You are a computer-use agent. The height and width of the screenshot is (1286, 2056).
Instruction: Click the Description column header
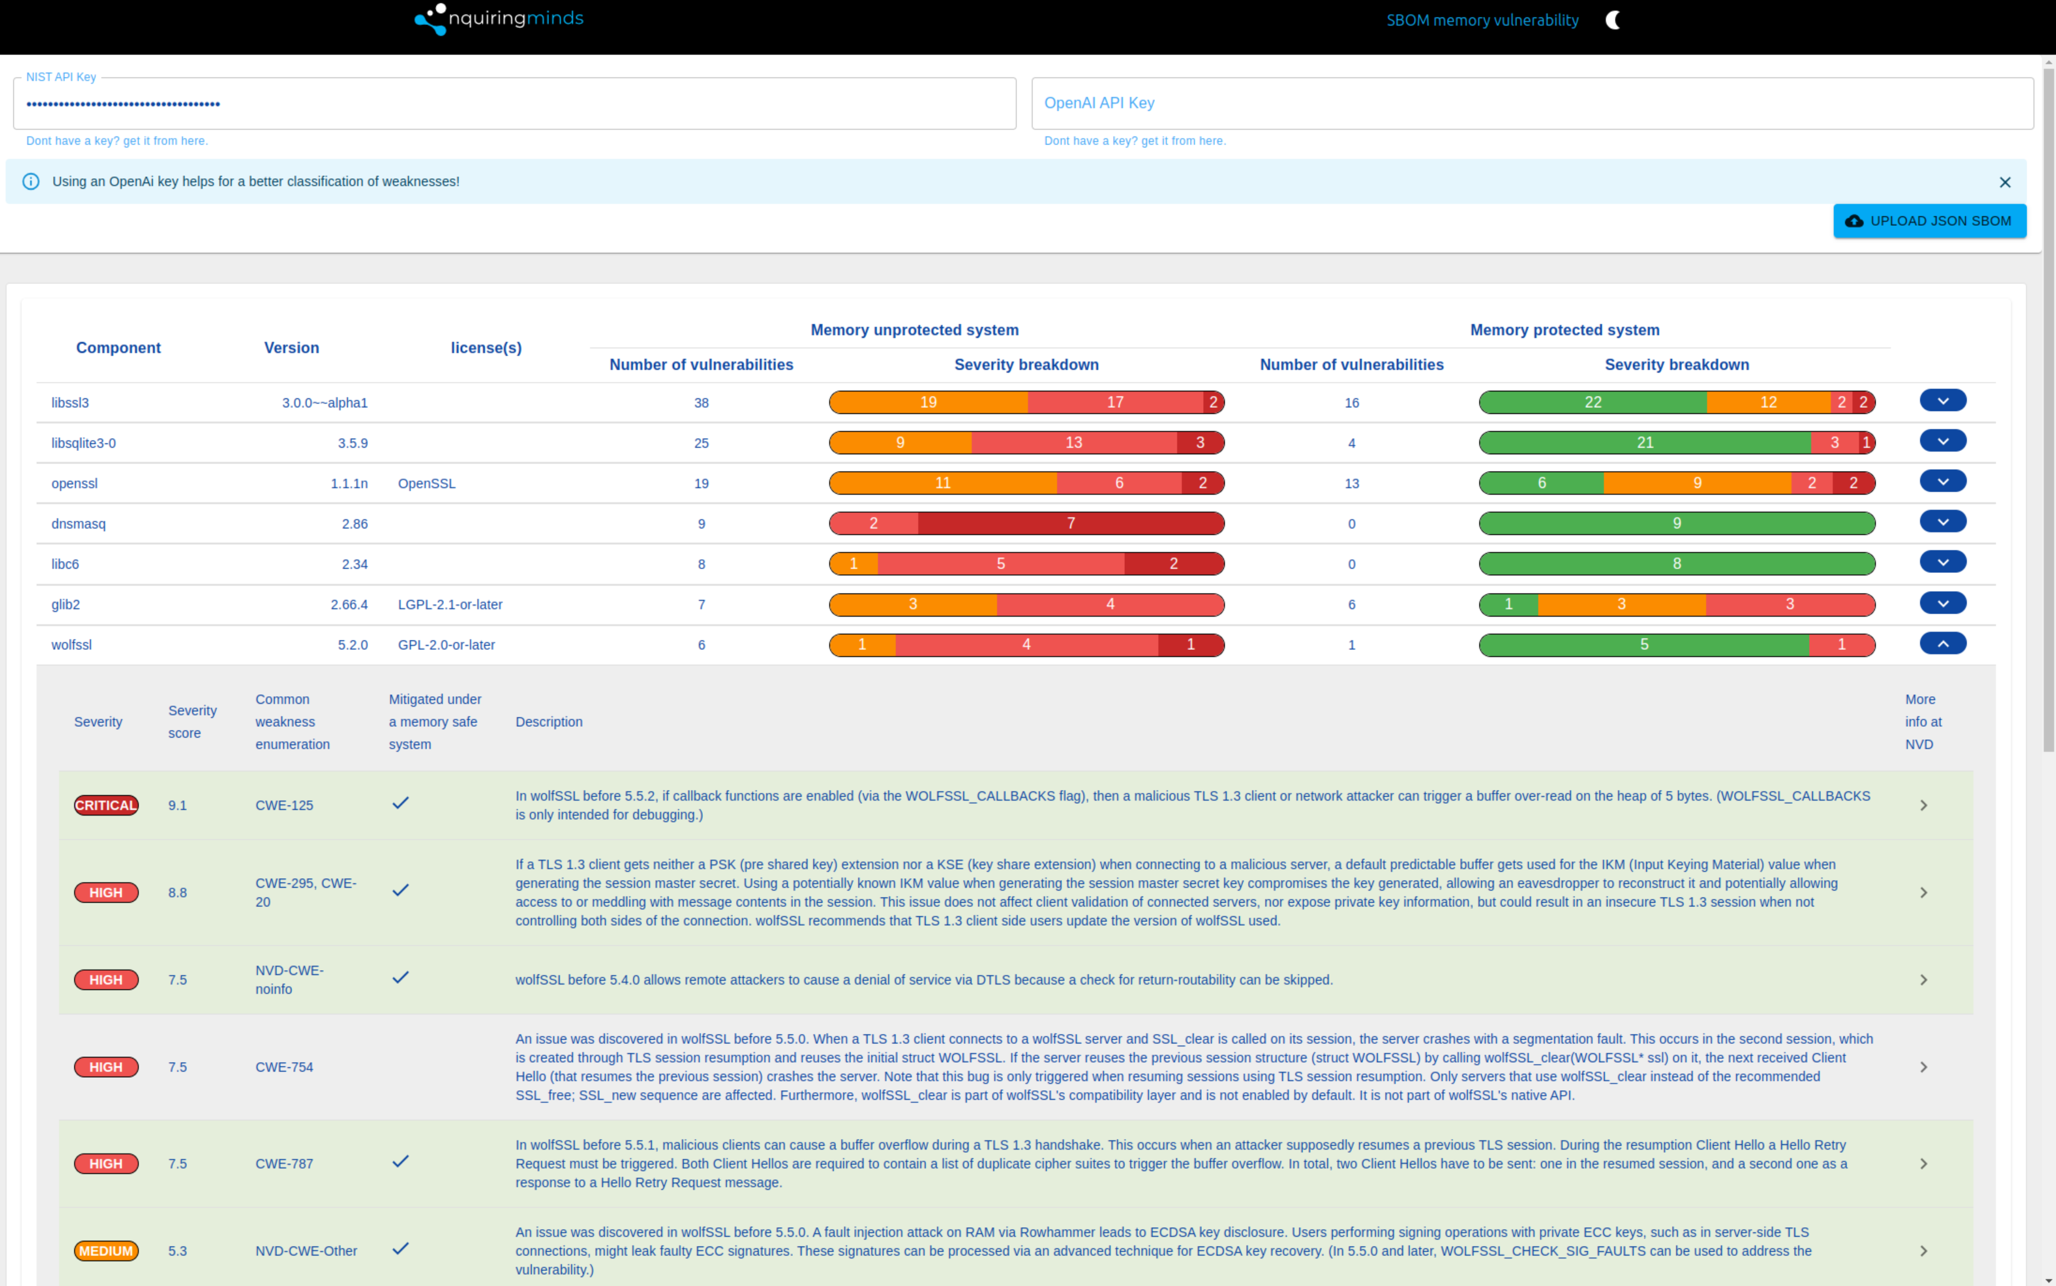(548, 722)
